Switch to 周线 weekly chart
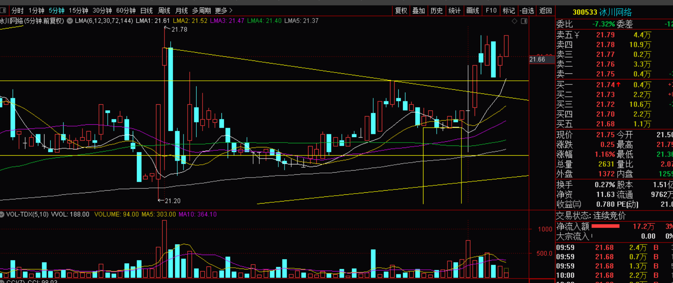Screen dimensions: 673x283 tap(164, 10)
